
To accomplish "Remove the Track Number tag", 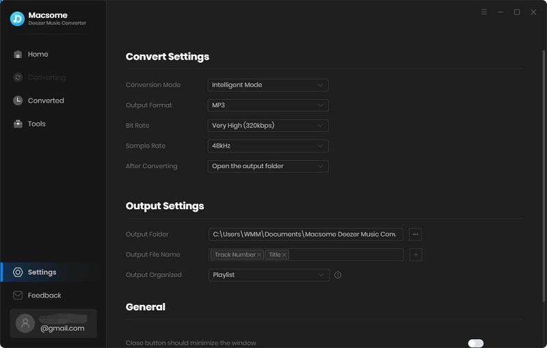I will point(259,255).
